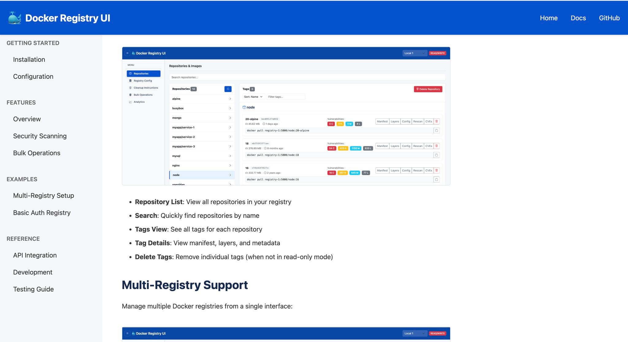Open the Docs nav item

coord(578,18)
